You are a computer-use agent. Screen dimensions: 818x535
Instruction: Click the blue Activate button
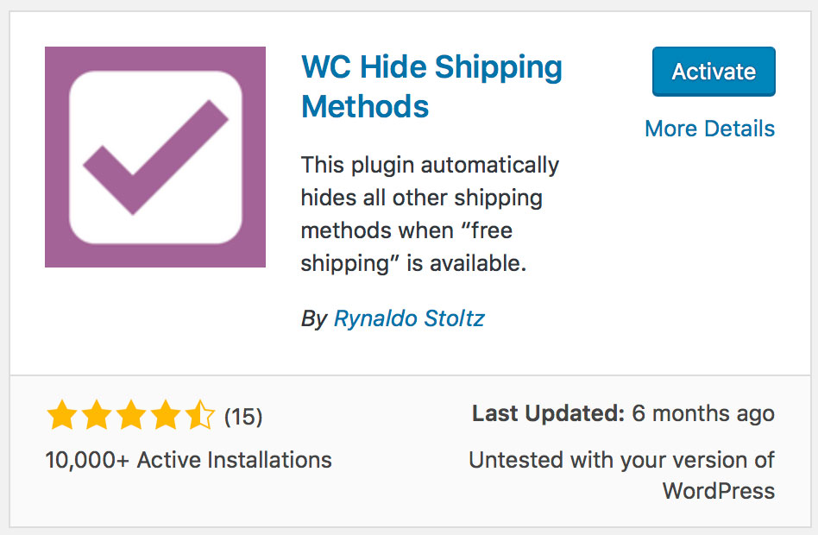[x=713, y=72]
